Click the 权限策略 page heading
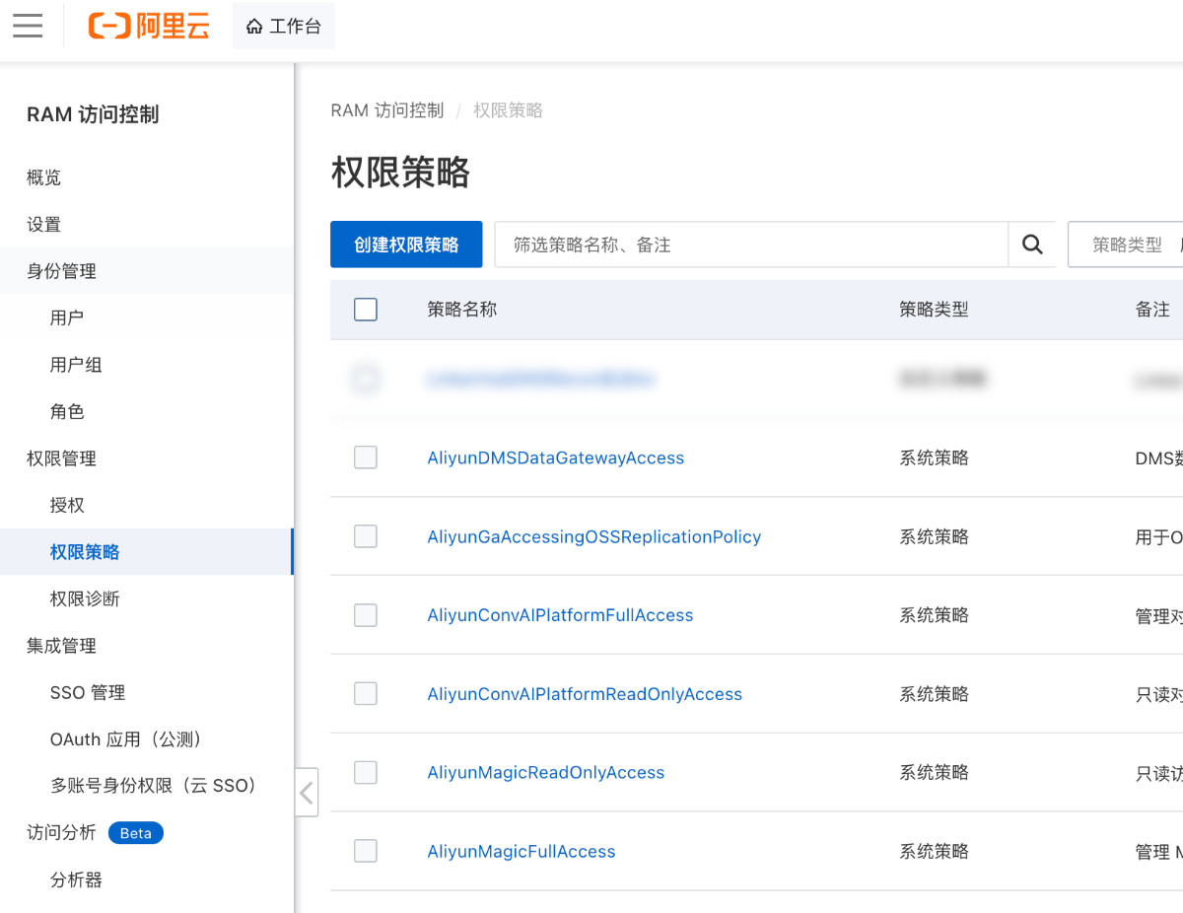 400,173
